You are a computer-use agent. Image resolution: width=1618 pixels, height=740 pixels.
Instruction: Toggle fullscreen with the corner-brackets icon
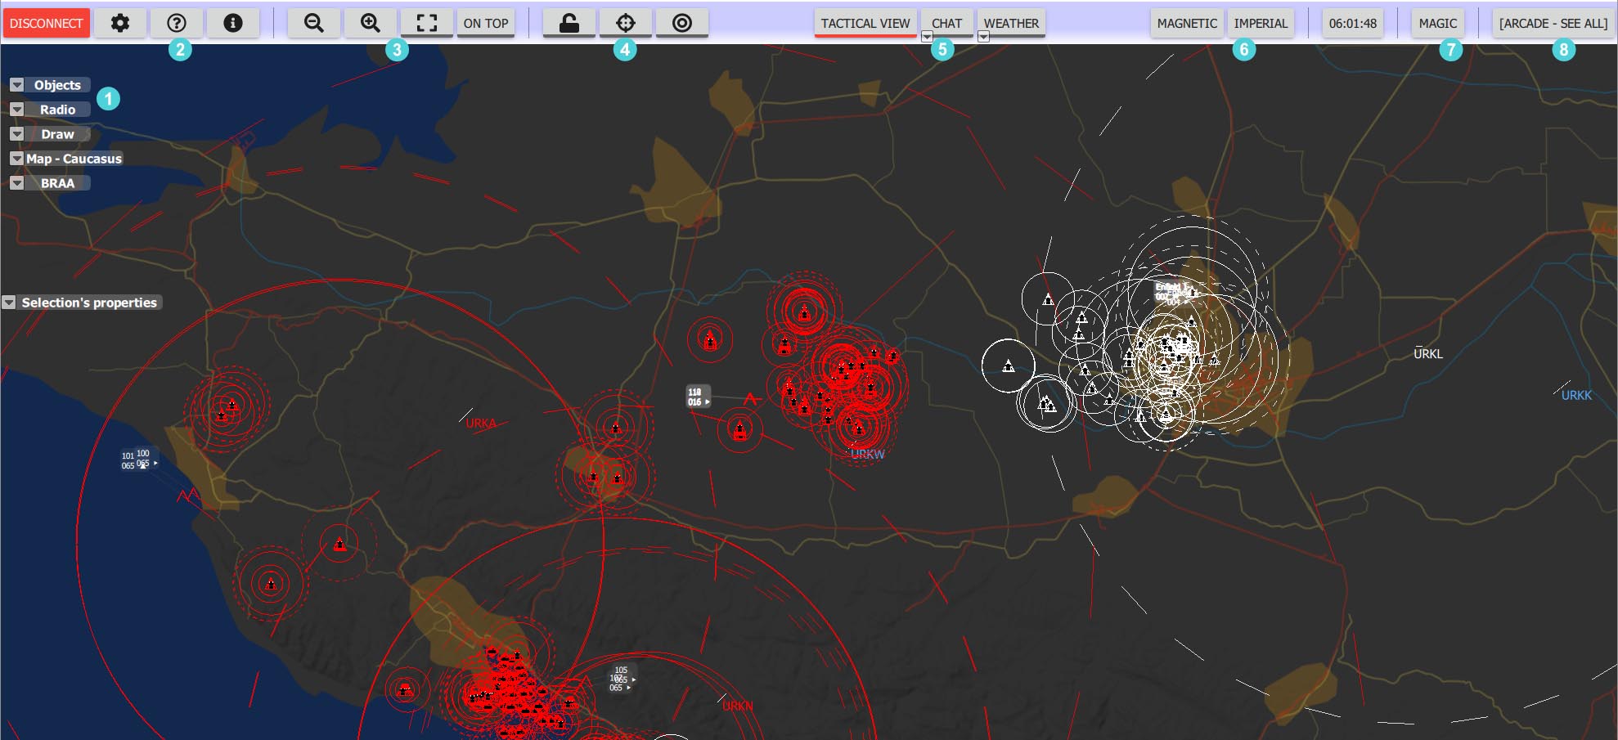427,23
